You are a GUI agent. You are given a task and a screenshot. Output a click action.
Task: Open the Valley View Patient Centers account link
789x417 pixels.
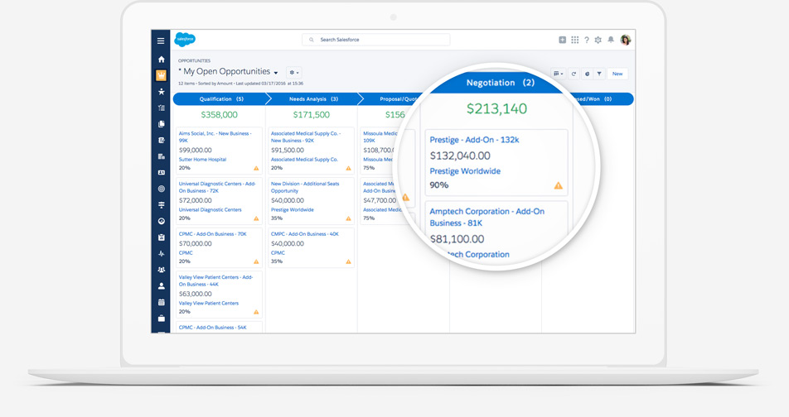click(208, 303)
